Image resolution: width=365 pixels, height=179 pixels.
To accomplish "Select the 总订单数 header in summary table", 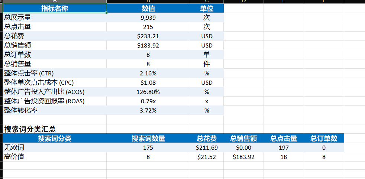I will pyautogui.click(x=324, y=138).
